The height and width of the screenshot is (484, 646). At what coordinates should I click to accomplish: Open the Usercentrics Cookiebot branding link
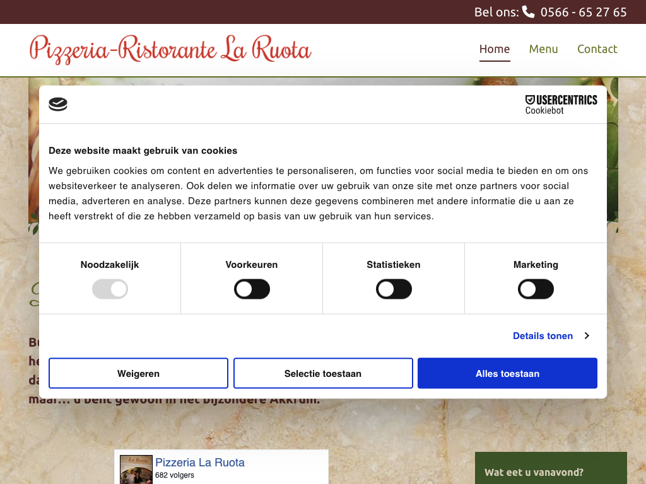pyautogui.click(x=561, y=105)
